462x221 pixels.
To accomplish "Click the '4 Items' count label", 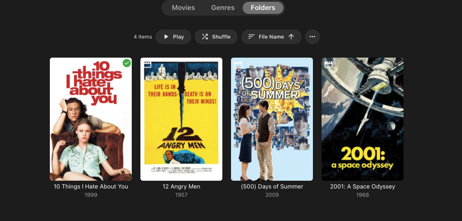I will [143, 37].
